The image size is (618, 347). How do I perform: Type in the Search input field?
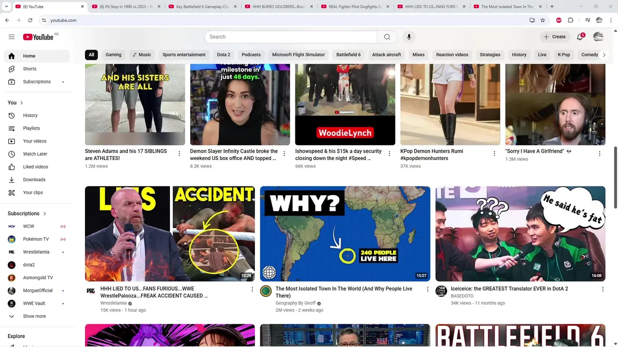291,37
